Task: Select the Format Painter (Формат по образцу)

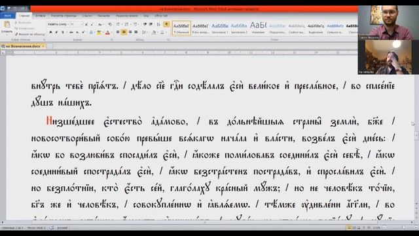Action: 29,34
